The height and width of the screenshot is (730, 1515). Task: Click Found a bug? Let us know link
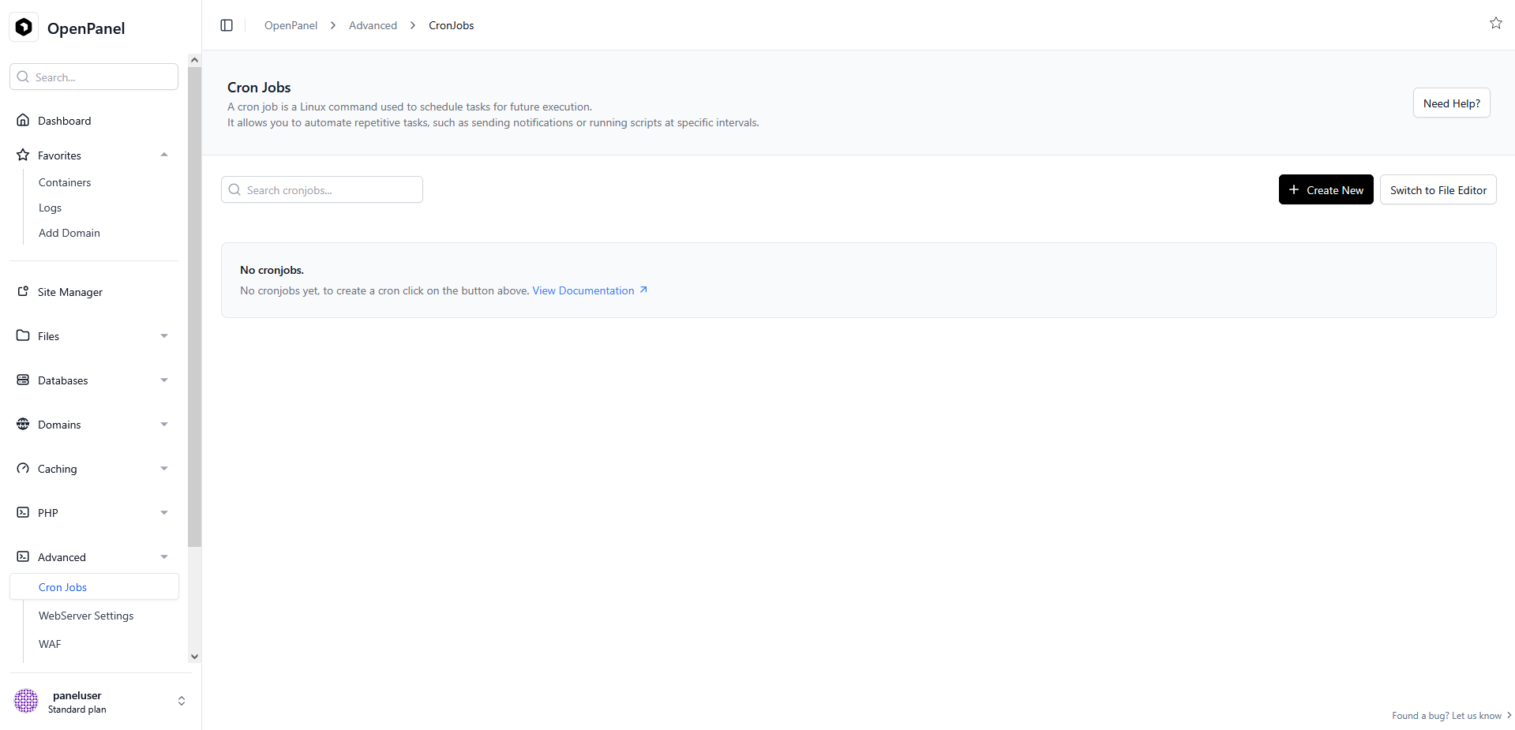click(x=1451, y=716)
